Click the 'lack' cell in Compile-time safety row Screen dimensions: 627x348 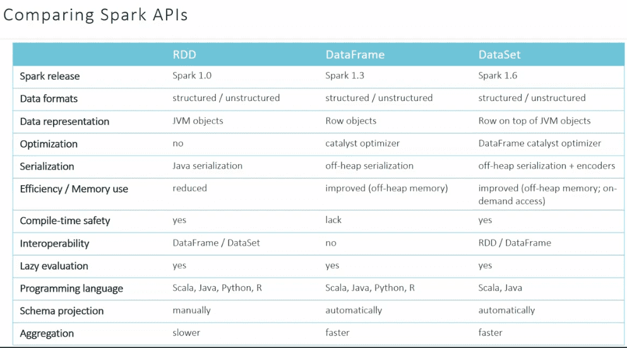pos(333,220)
